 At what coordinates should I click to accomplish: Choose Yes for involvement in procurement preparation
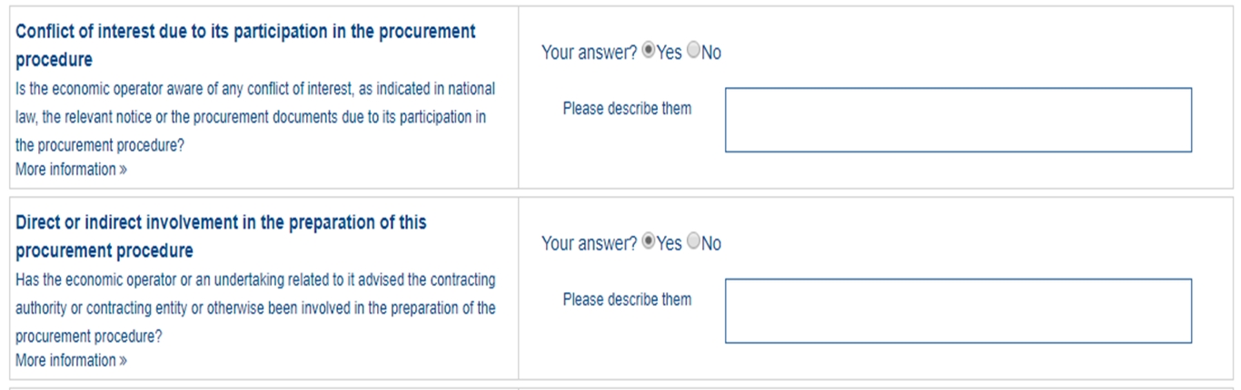648,241
